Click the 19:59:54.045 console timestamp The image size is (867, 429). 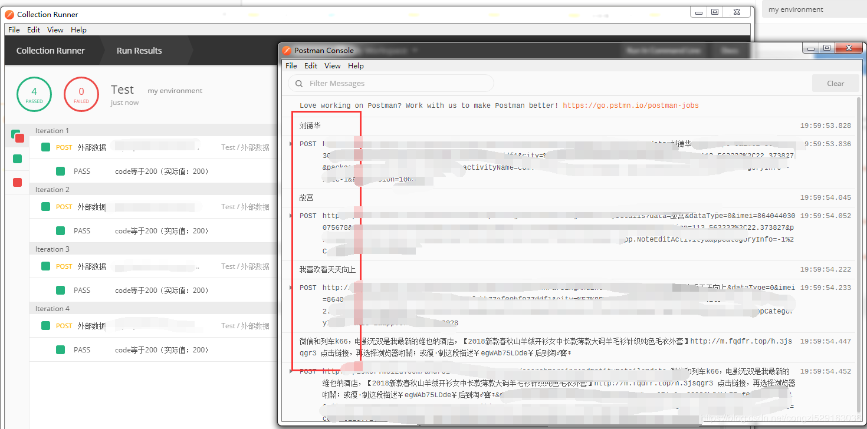tap(826, 197)
